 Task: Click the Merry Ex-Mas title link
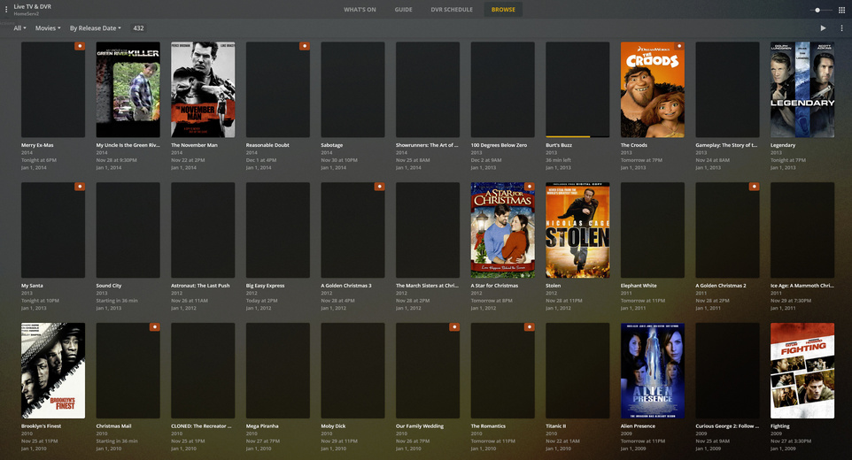pyautogui.click(x=37, y=145)
